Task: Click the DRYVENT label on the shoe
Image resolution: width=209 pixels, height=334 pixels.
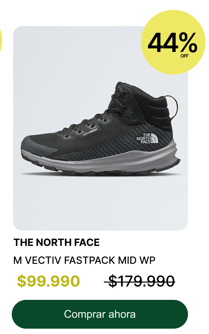Action: [x=90, y=132]
